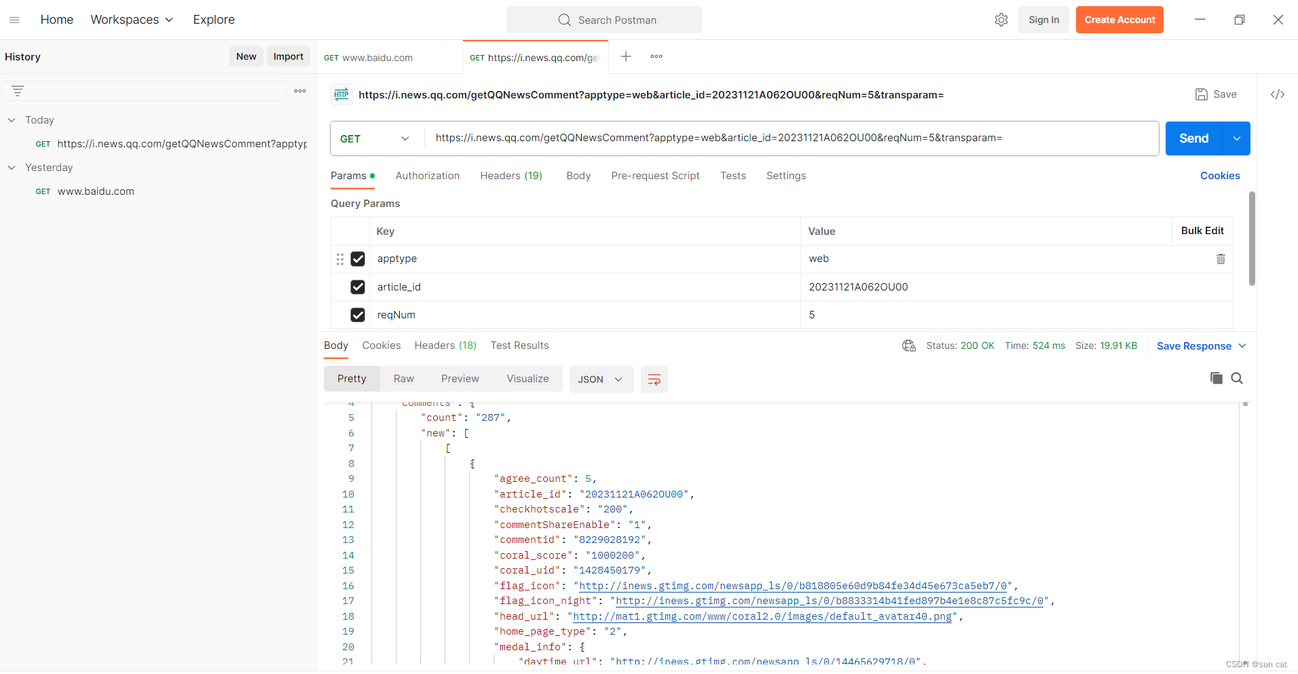Switch response view to Preview

pos(460,379)
